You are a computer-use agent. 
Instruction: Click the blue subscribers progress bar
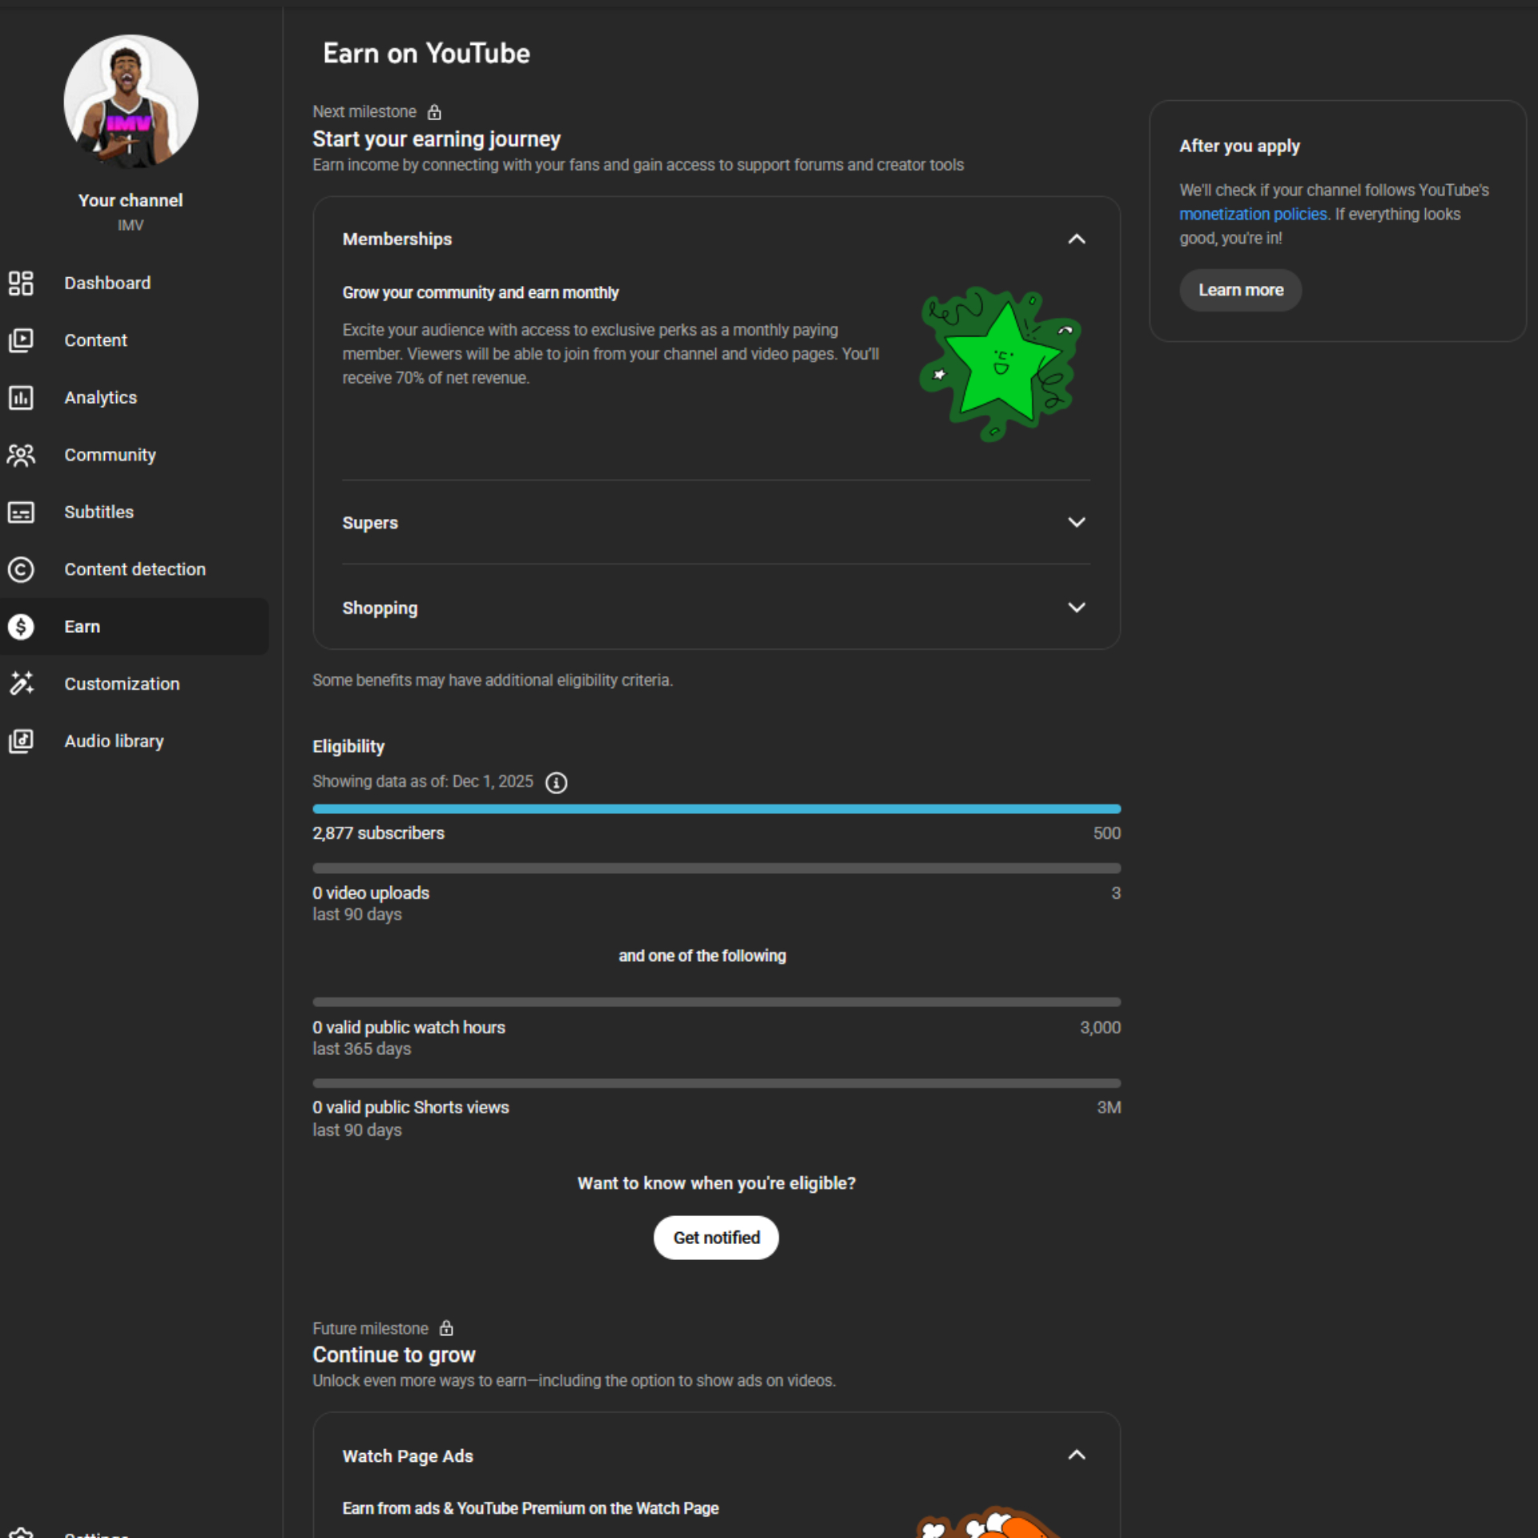(x=715, y=809)
